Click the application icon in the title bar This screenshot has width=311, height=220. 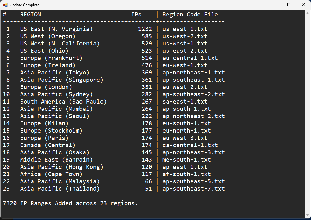5,5
